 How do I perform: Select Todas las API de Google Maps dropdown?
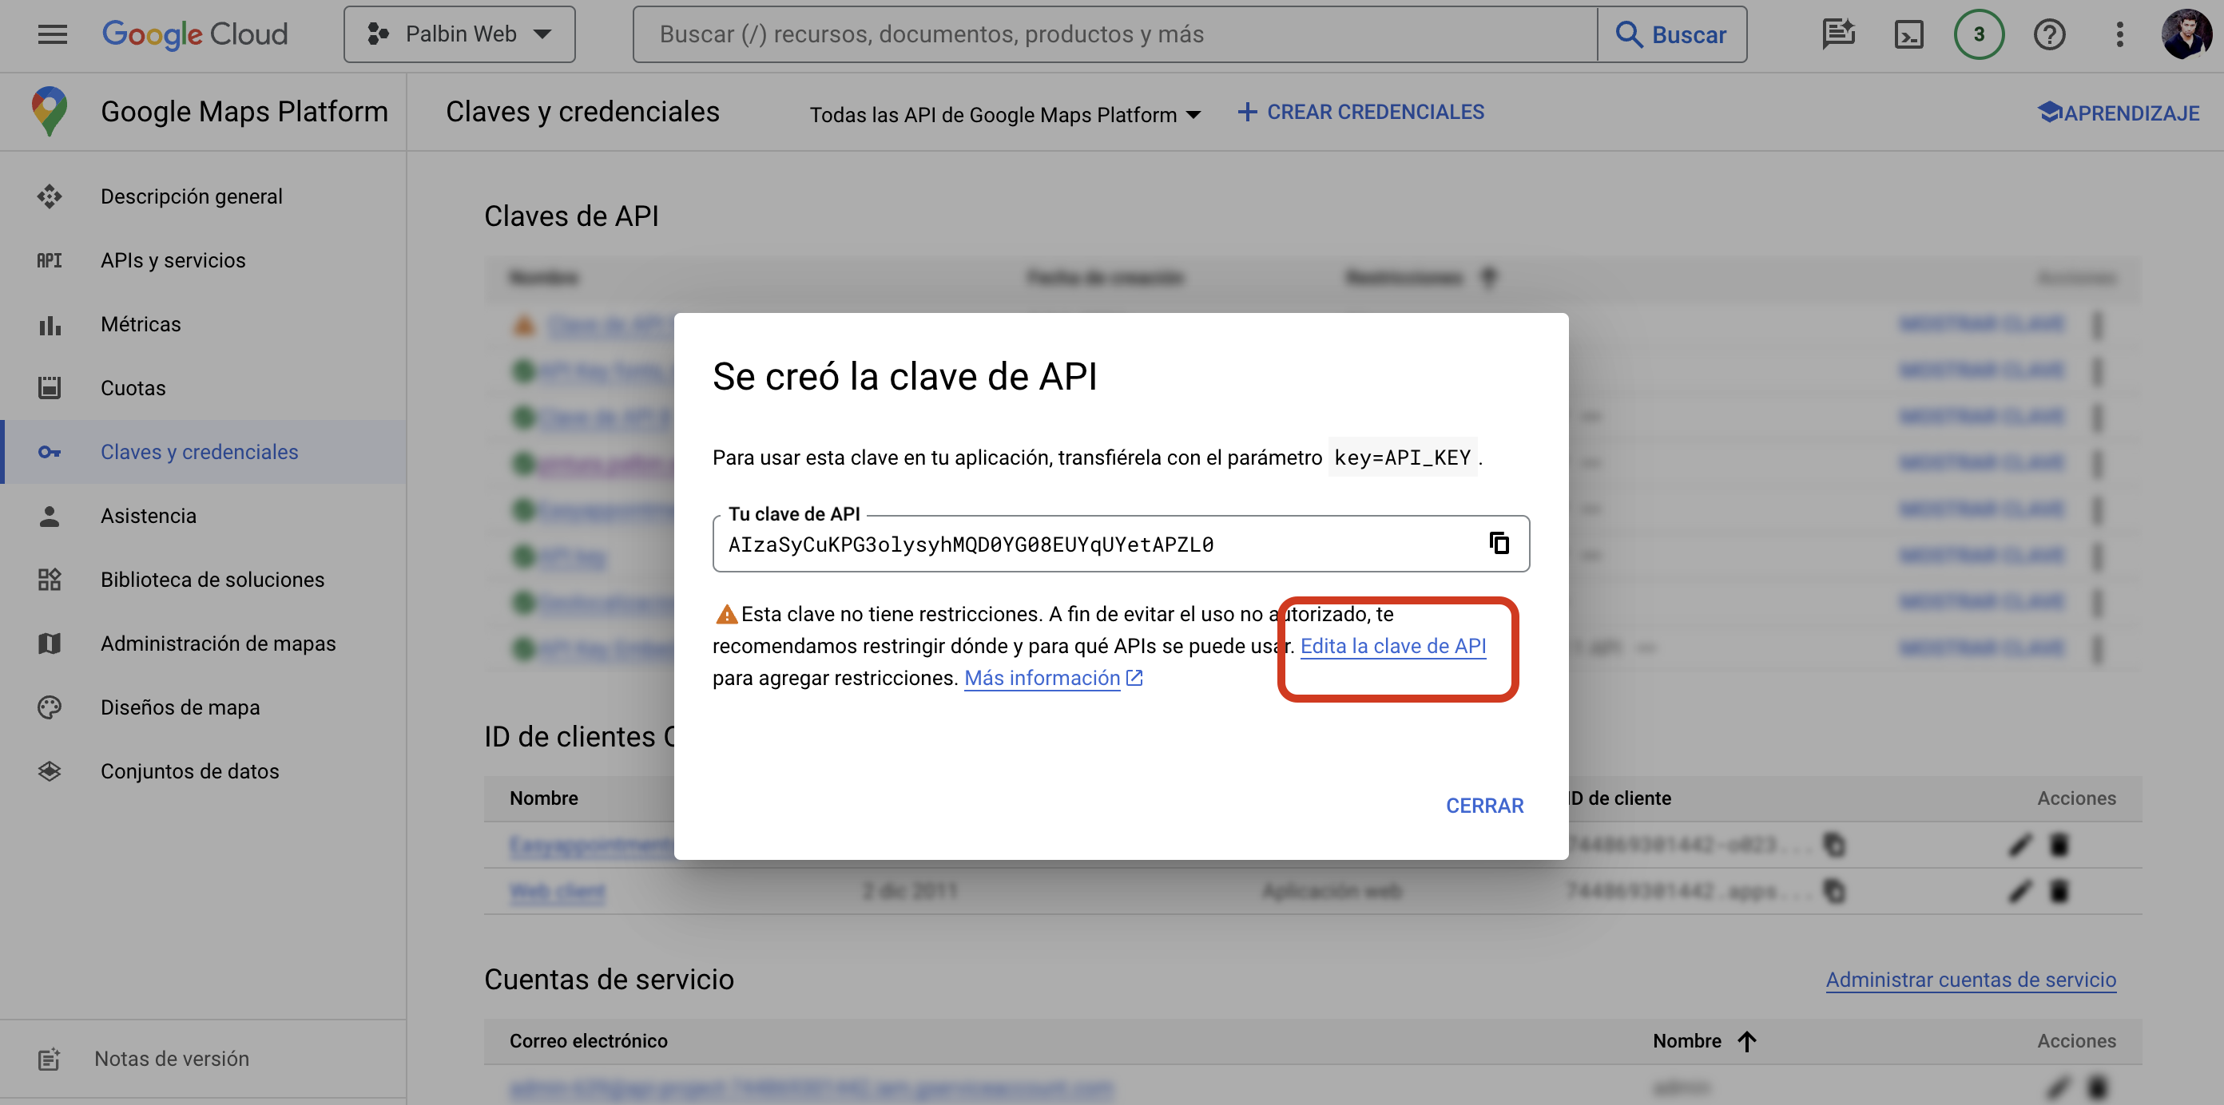[1006, 112]
